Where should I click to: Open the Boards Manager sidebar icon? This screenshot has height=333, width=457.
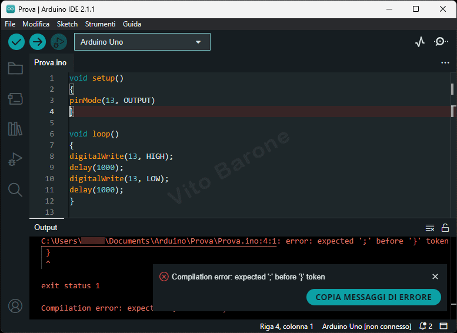pyautogui.click(x=15, y=99)
